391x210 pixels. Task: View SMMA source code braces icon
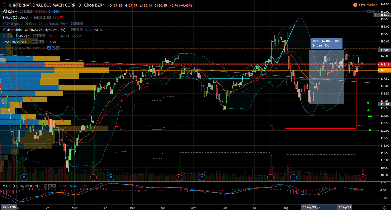click(45, 17)
